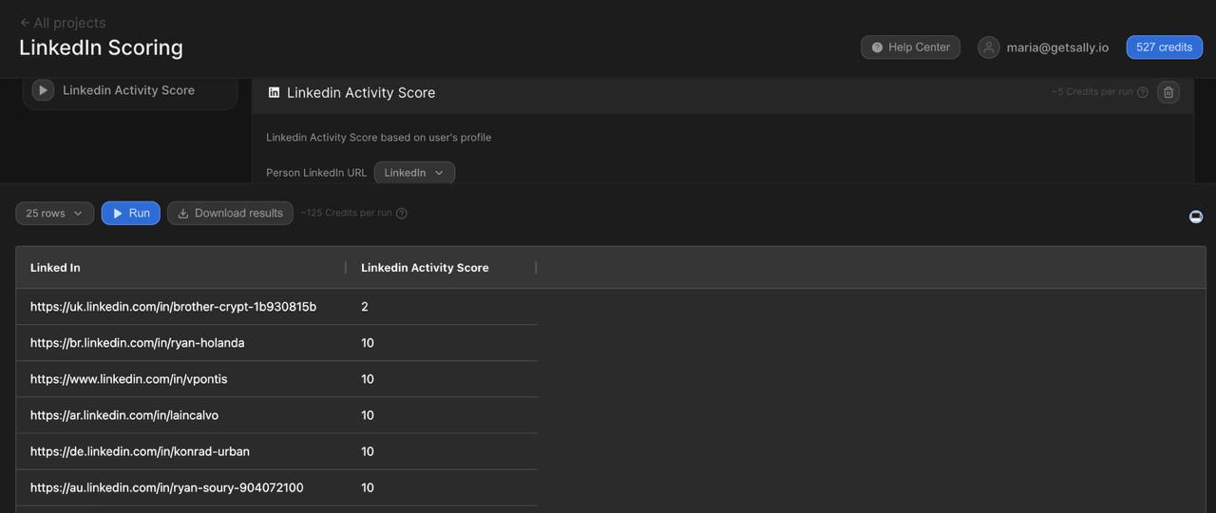
Task: Click the ~5 Credits per run text
Action: (1092, 92)
